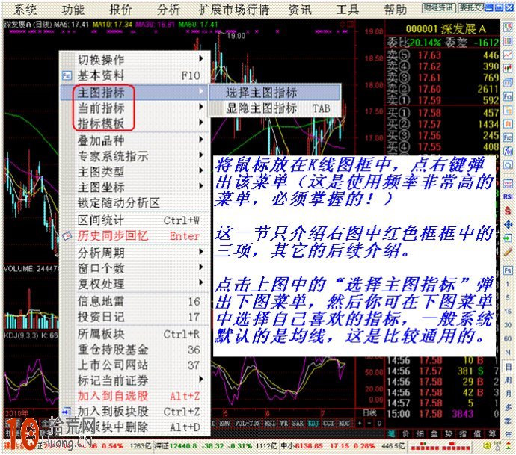Click the icon beside 加入到板块股
This screenshot has height=455, width=516.
[x=67, y=411]
